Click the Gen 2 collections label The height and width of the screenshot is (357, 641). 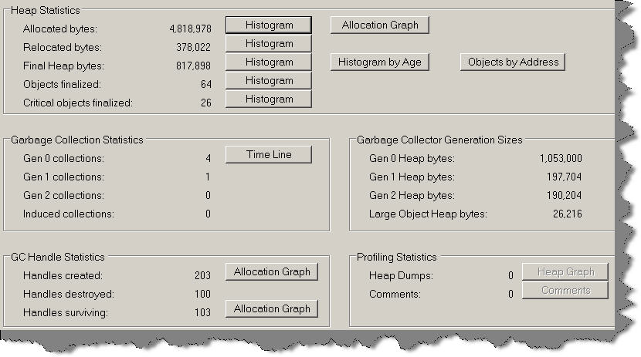coord(64,195)
